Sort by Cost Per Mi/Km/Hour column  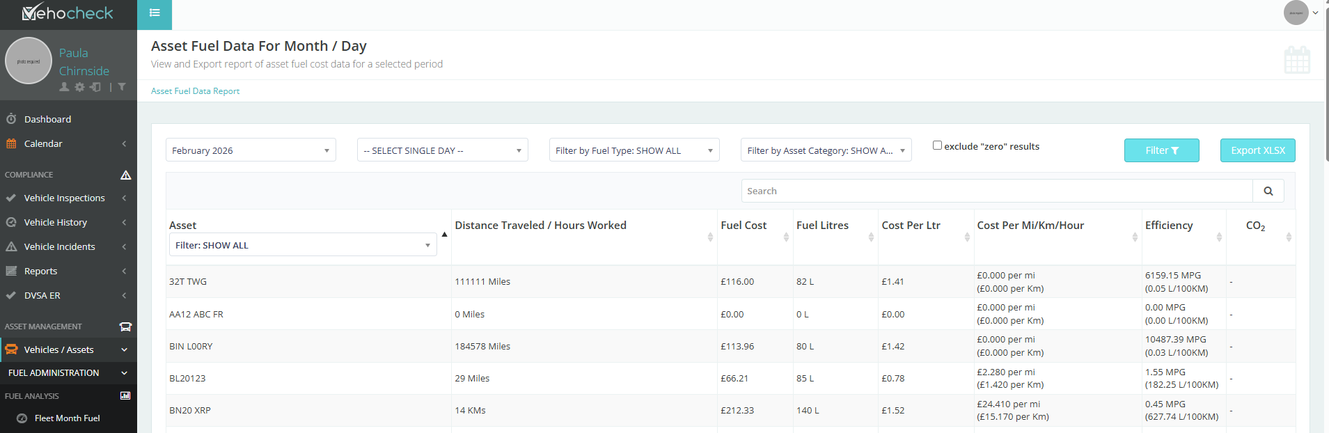(1135, 237)
